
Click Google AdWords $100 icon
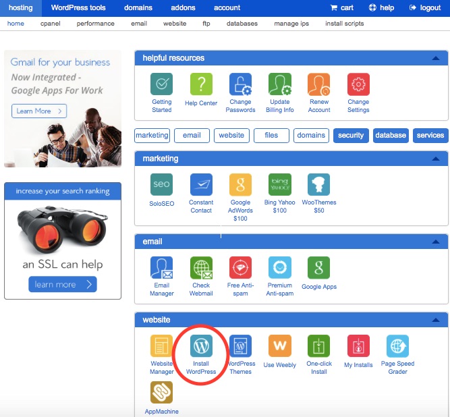tap(240, 184)
